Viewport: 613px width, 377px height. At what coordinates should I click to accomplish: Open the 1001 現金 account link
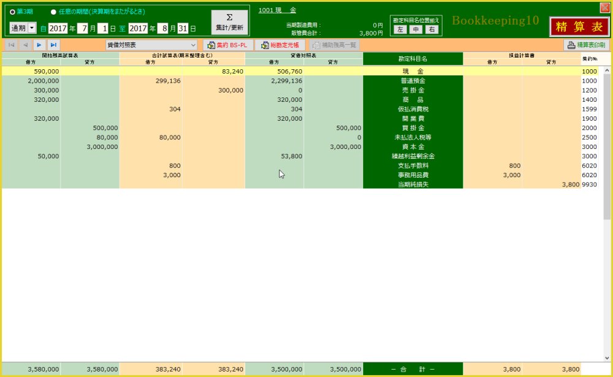(277, 10)
